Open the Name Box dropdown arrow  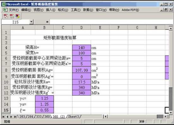point(31,22)
